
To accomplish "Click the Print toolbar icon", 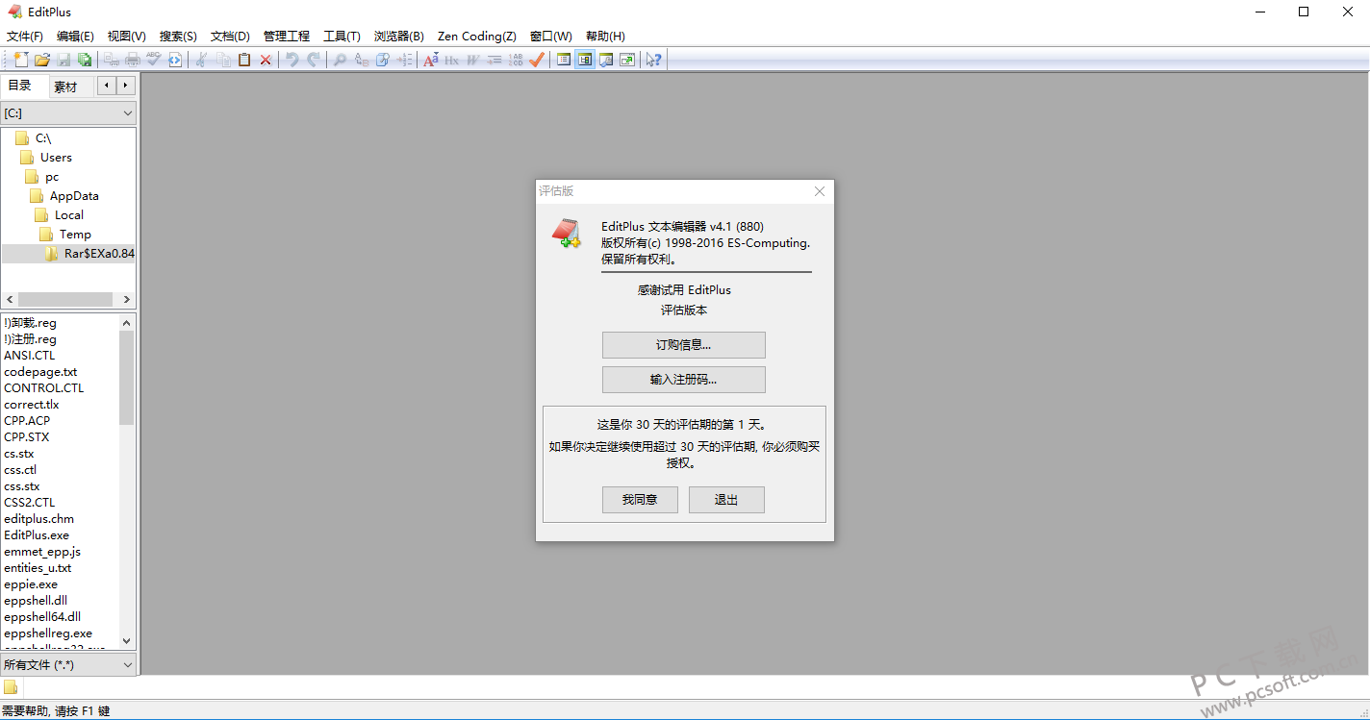I will [x=133, y=60].
